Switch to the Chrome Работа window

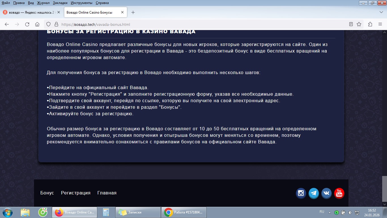(184, 212)
